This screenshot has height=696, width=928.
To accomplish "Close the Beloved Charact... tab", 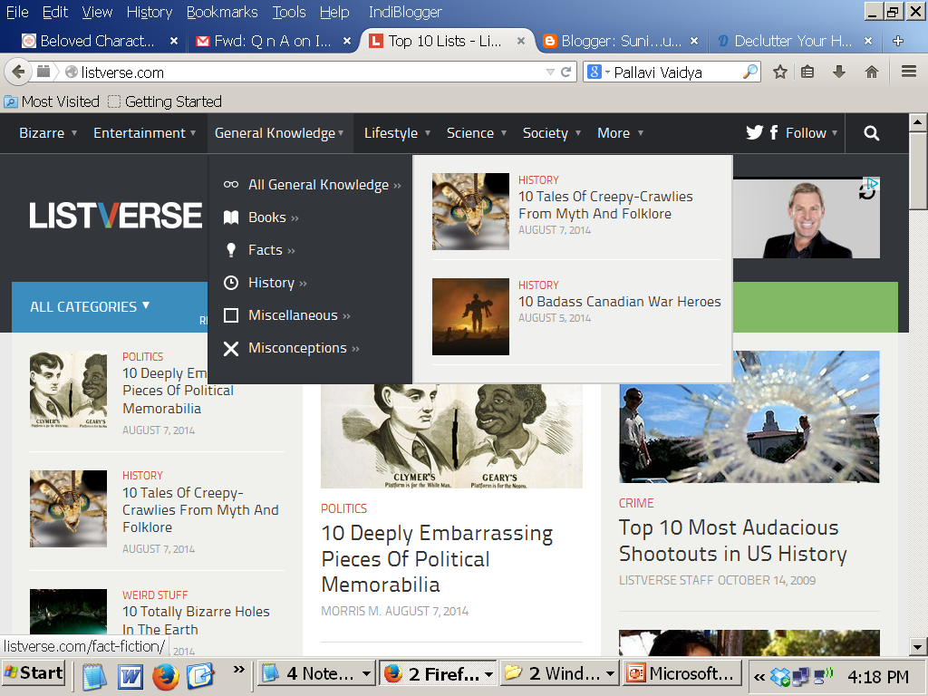I will point(174,41).
